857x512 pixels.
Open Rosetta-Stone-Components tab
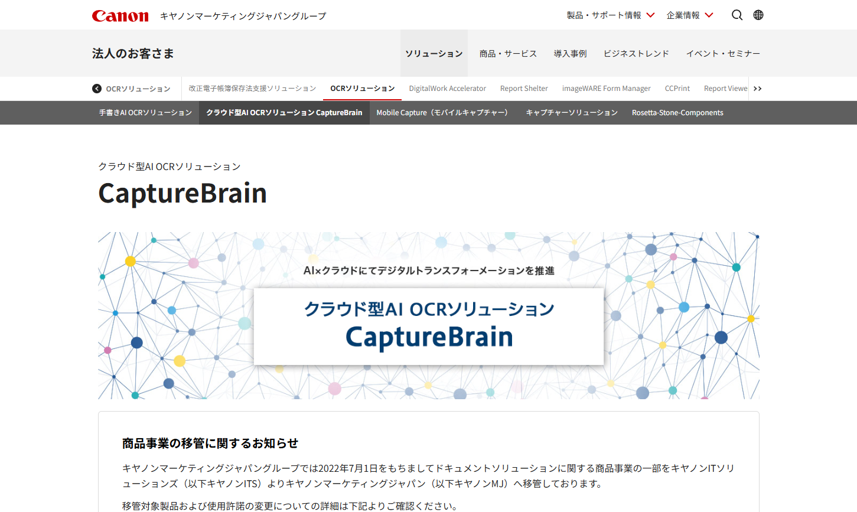677,113
